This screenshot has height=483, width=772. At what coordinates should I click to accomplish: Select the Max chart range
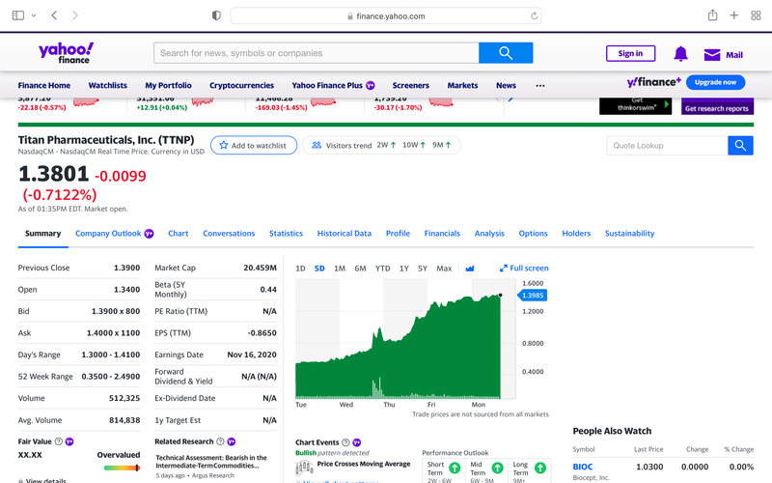(x=444, y=269)
